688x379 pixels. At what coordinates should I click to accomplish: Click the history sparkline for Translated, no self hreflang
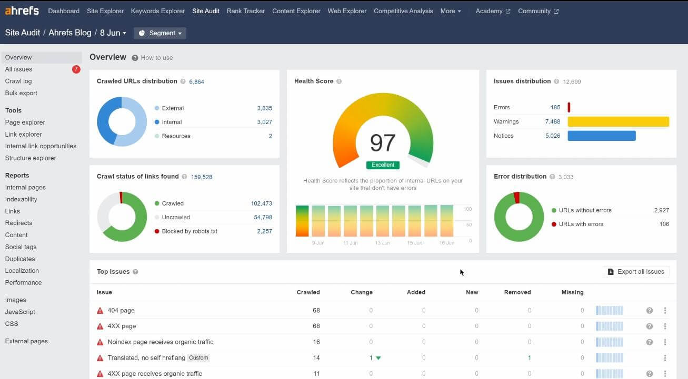(610, 358)
